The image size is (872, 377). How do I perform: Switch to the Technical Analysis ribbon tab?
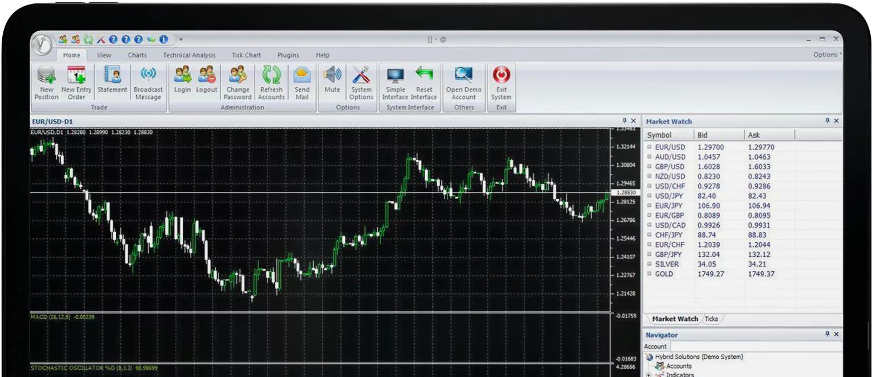(x=189, y=55)
